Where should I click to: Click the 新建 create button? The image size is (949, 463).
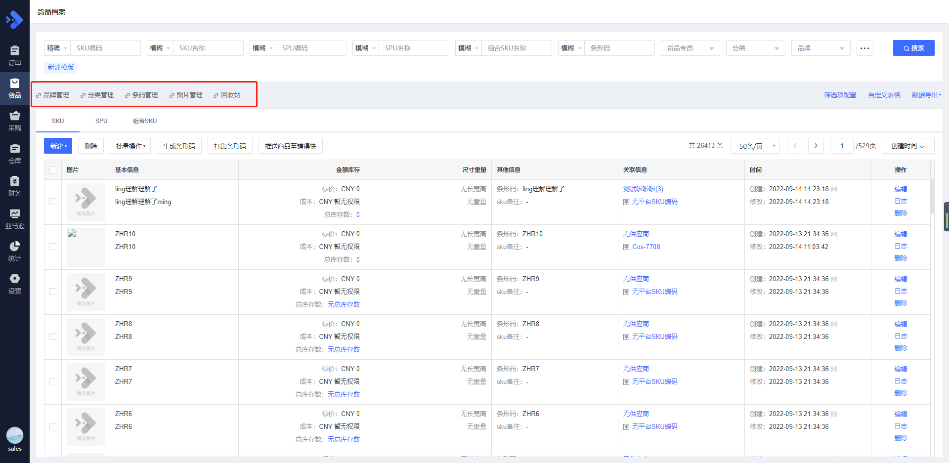[x=58, y=146]
